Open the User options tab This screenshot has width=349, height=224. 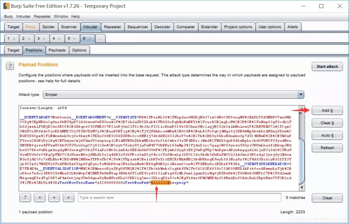pyautogui.click(x=270, y=27)
